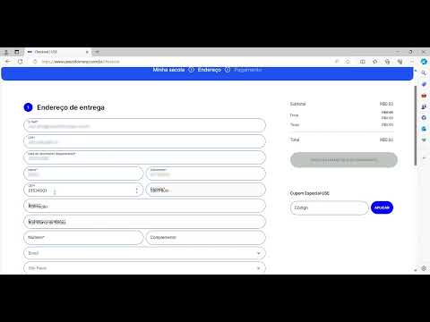Focus the Nome input field
This screenshot has height=322, width=430.
[x=83, y=174]
